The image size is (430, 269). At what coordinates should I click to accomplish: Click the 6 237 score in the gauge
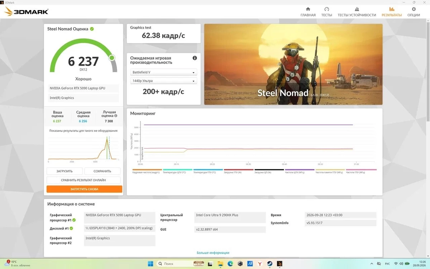tap(83, 61)
